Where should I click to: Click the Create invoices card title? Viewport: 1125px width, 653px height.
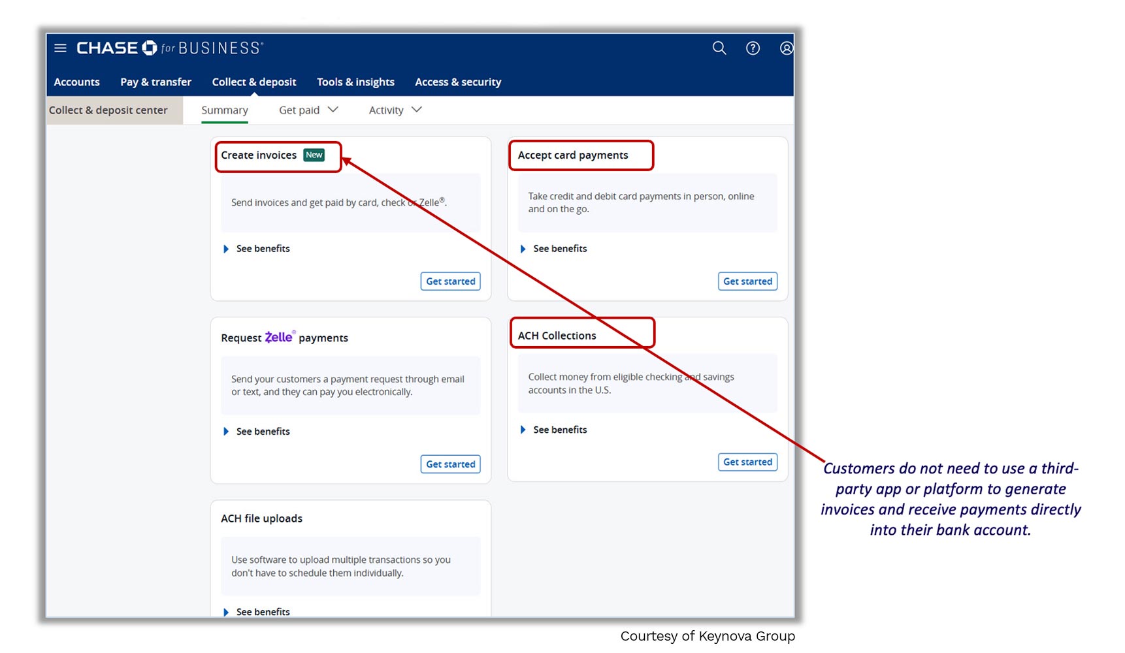259,155
